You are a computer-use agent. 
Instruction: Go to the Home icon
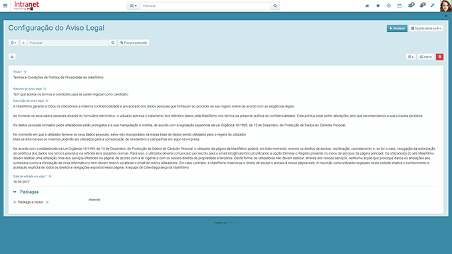(367, 6)
